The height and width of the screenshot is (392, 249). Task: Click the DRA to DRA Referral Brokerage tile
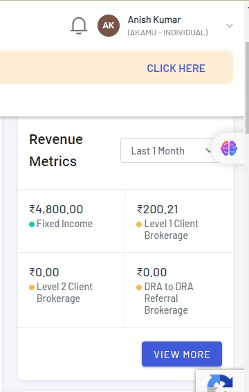pyautogui.click(x=179, y=289)
